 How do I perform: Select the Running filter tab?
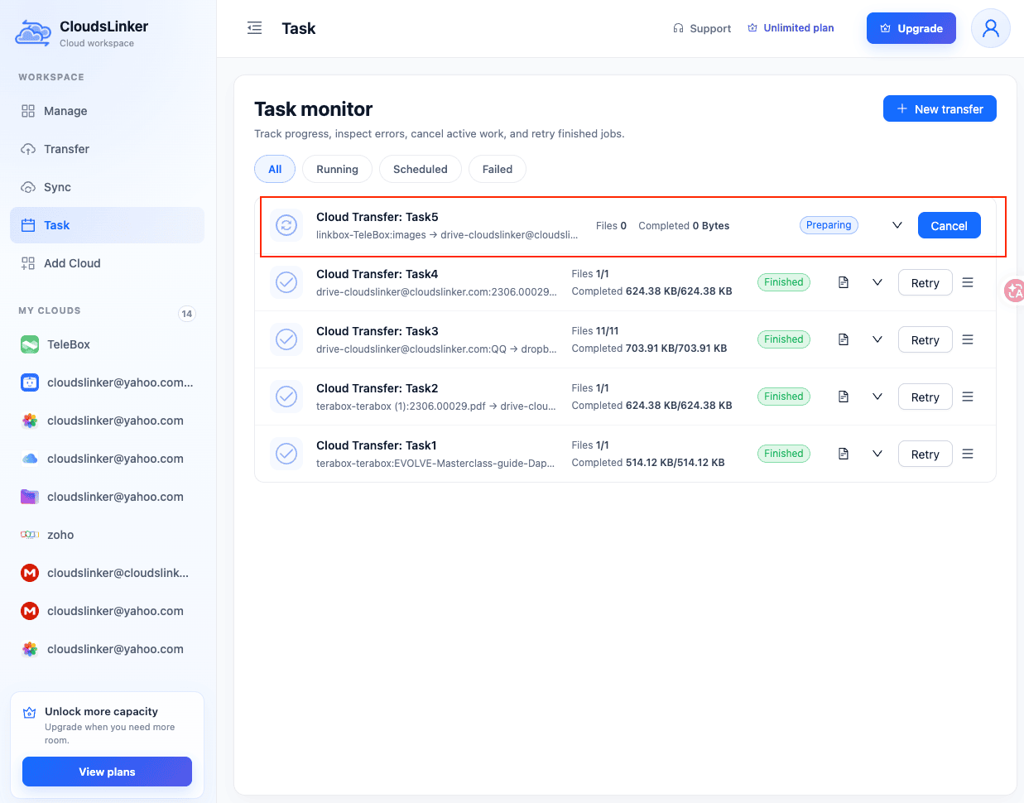[337, 169]
